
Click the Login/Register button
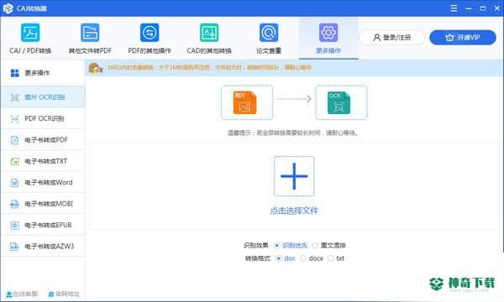pyautogui.click(x=391, y=38)
